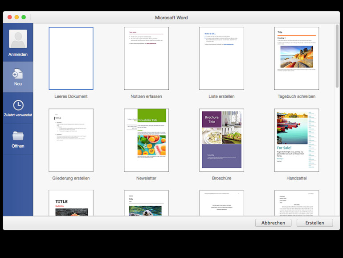The width and height of the screenshot is (343, 258).
Task: Click the yellow minimize window button
Action: (17, 17)
